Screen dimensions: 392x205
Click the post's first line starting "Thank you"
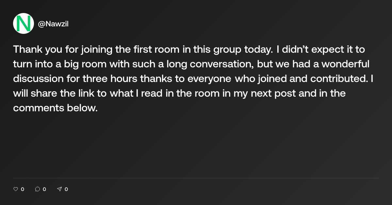[x=189, y=50]
